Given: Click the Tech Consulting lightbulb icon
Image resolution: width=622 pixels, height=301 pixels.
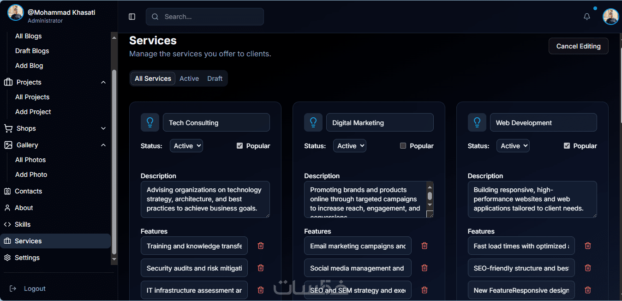Looking at the screenshot, I should coord(150,122).
